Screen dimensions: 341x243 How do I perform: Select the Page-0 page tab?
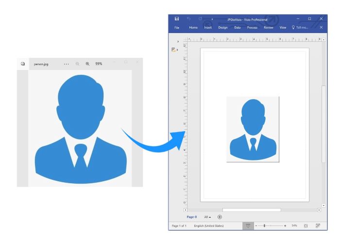192,217
